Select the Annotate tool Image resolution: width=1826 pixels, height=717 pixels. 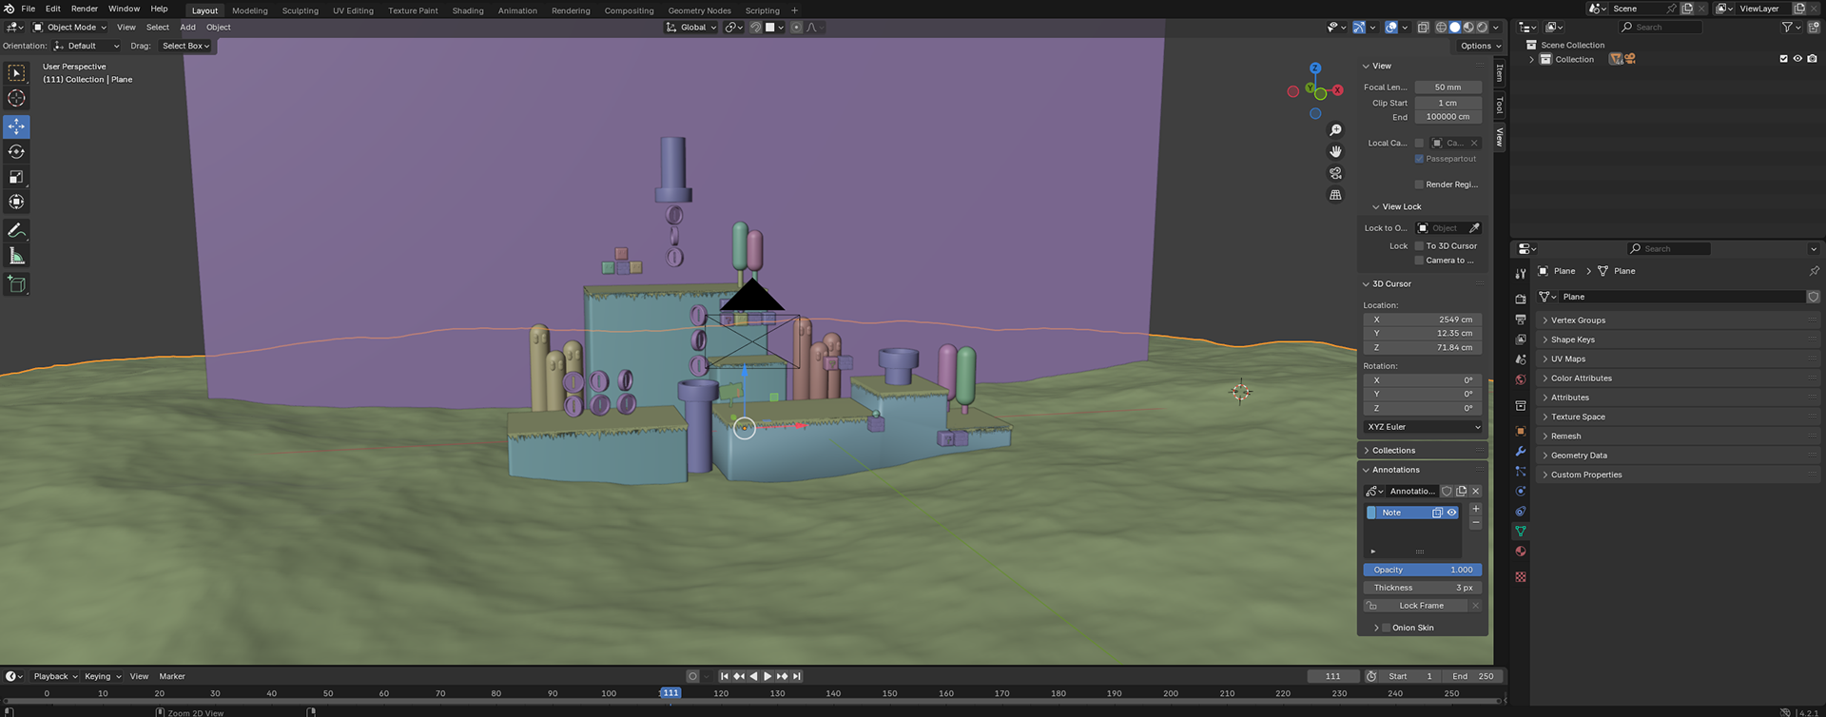[16, 230]
